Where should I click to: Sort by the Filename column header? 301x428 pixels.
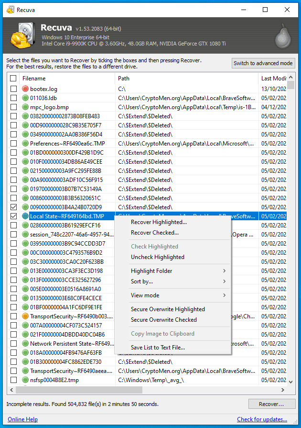click(67, 79)
